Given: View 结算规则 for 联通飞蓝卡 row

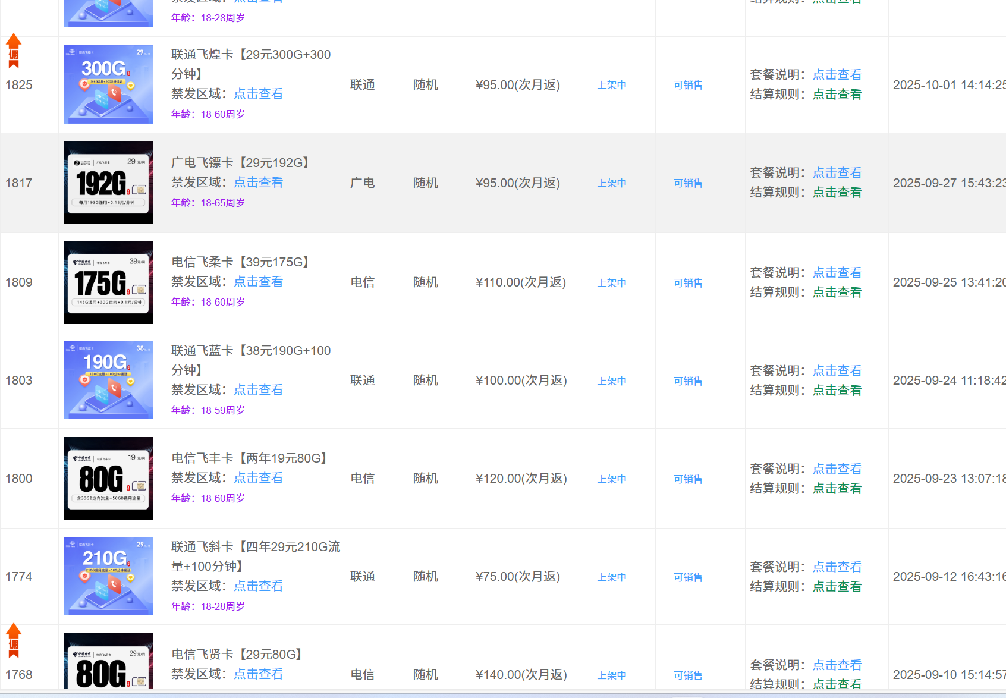Looking at the screenshot, I should 837,391.
